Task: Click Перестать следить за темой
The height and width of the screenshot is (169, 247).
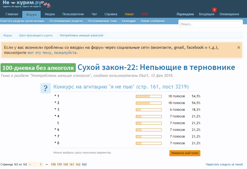Action: pyautogui.click(x=224, y=164)
